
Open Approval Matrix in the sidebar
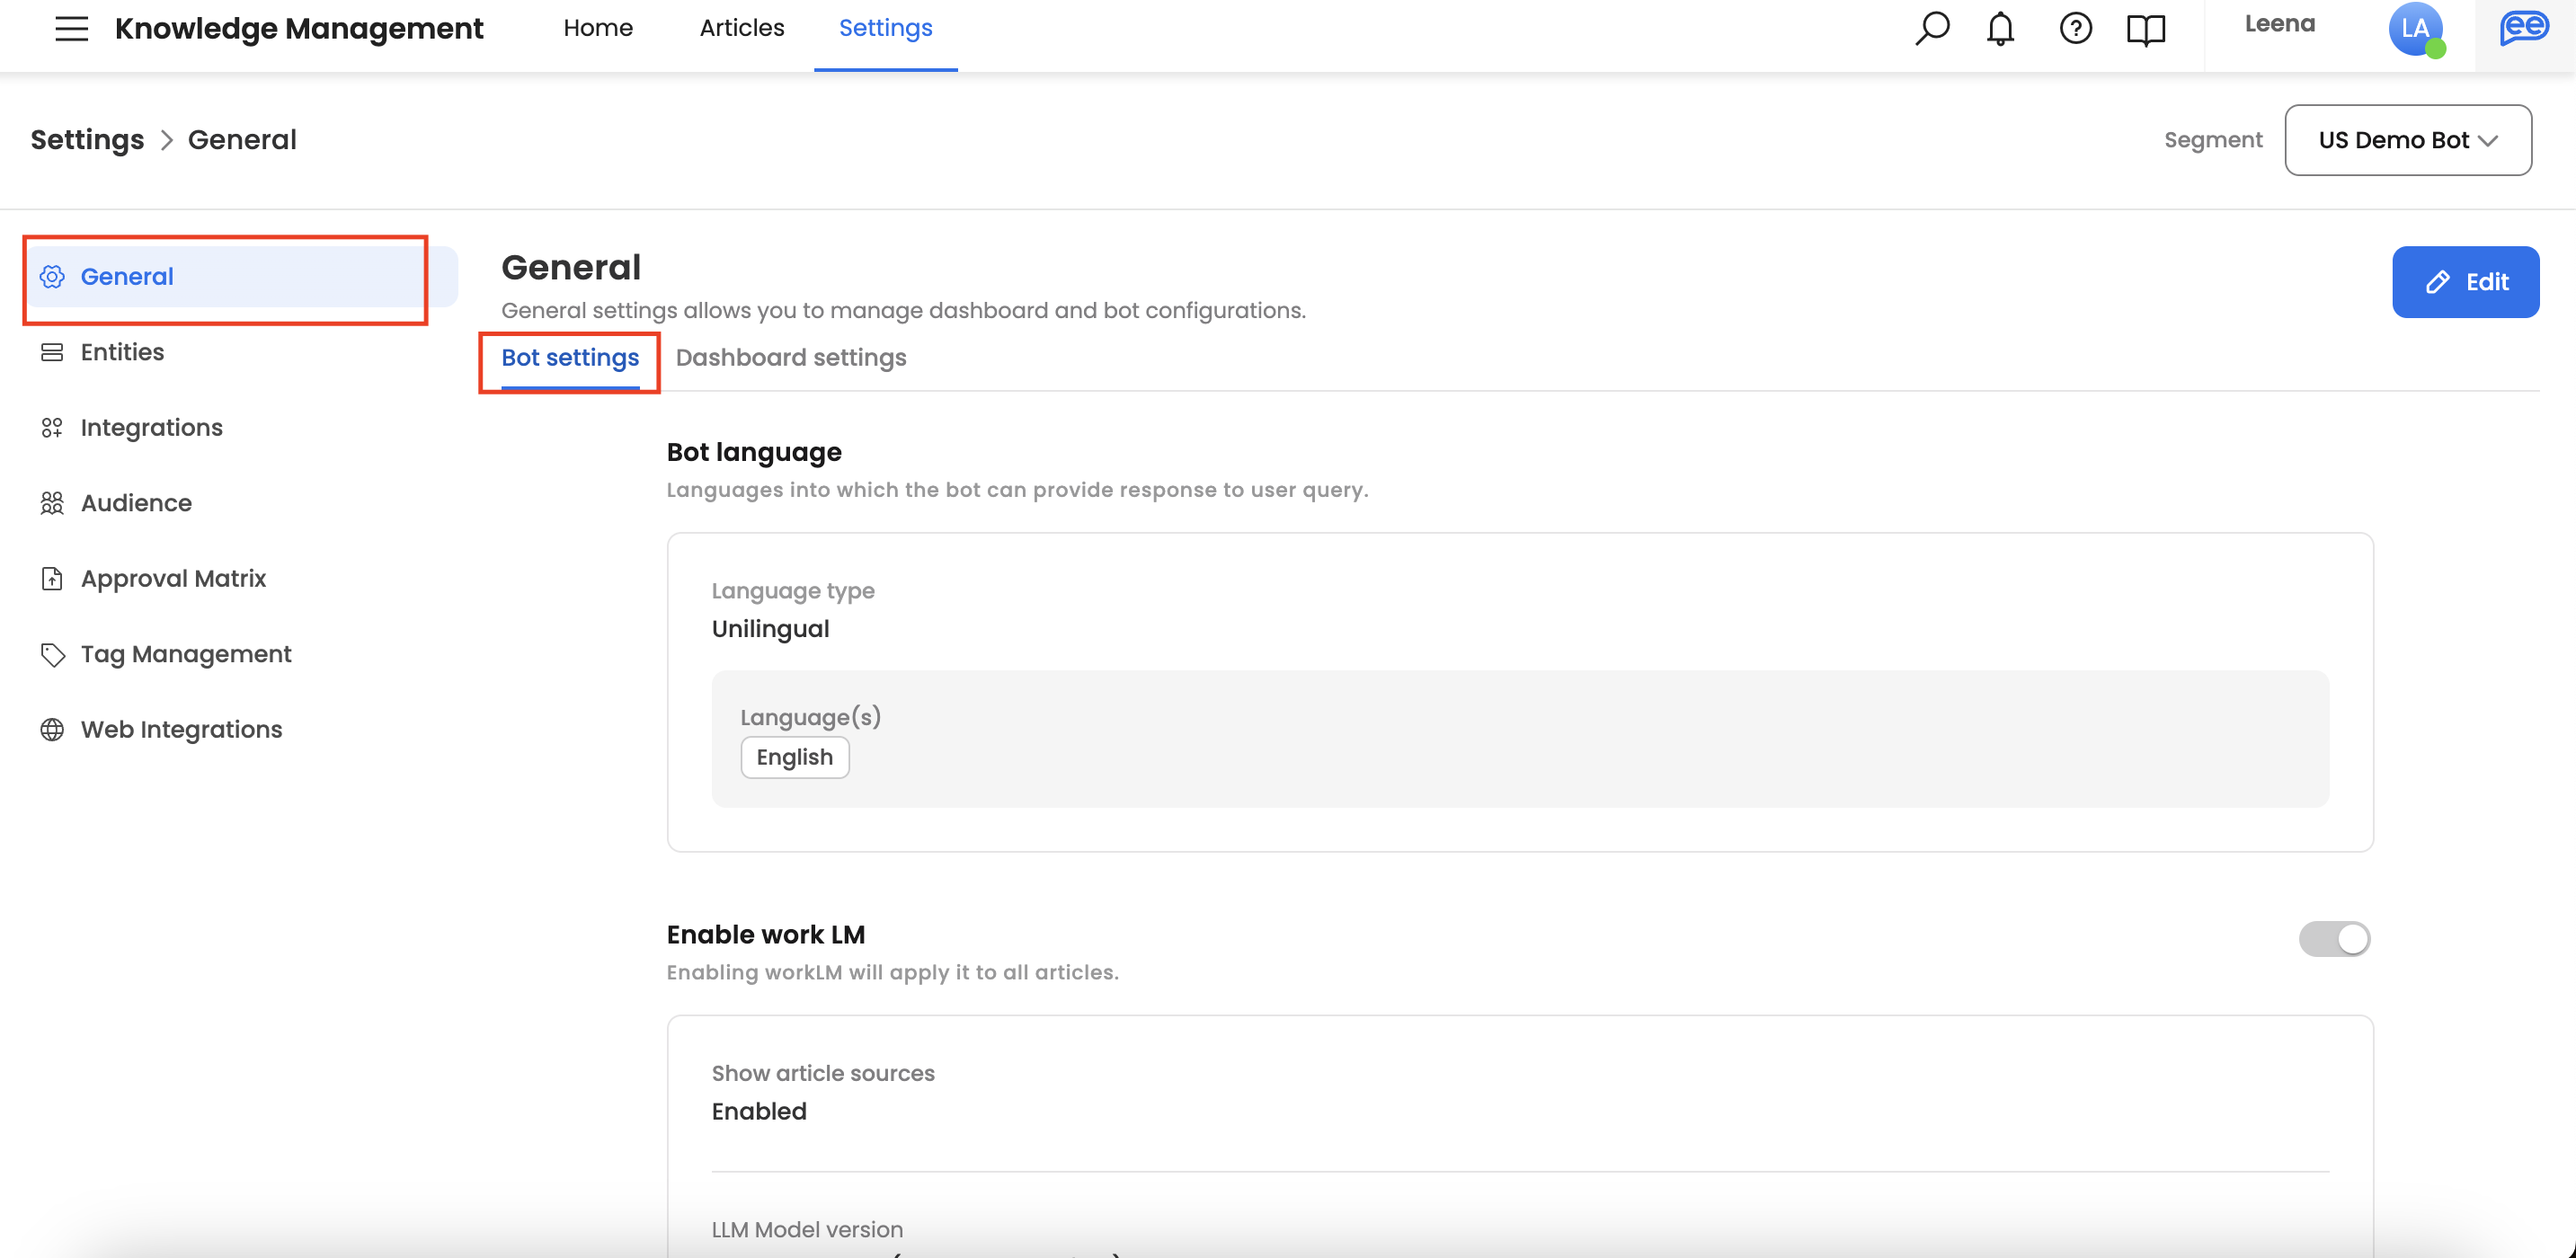173,579
